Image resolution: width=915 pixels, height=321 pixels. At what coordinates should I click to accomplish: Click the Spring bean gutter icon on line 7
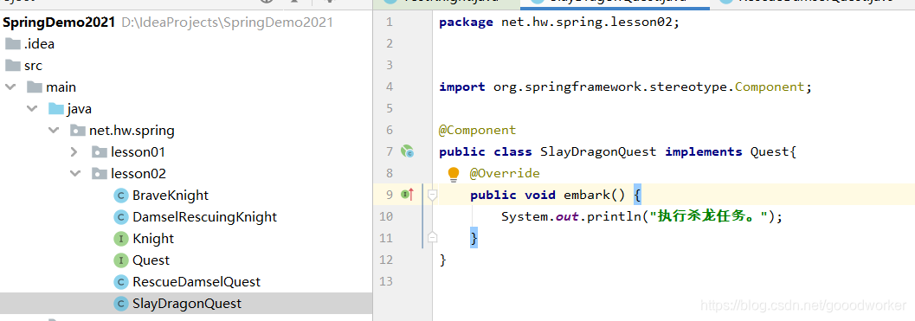[408, 151]
